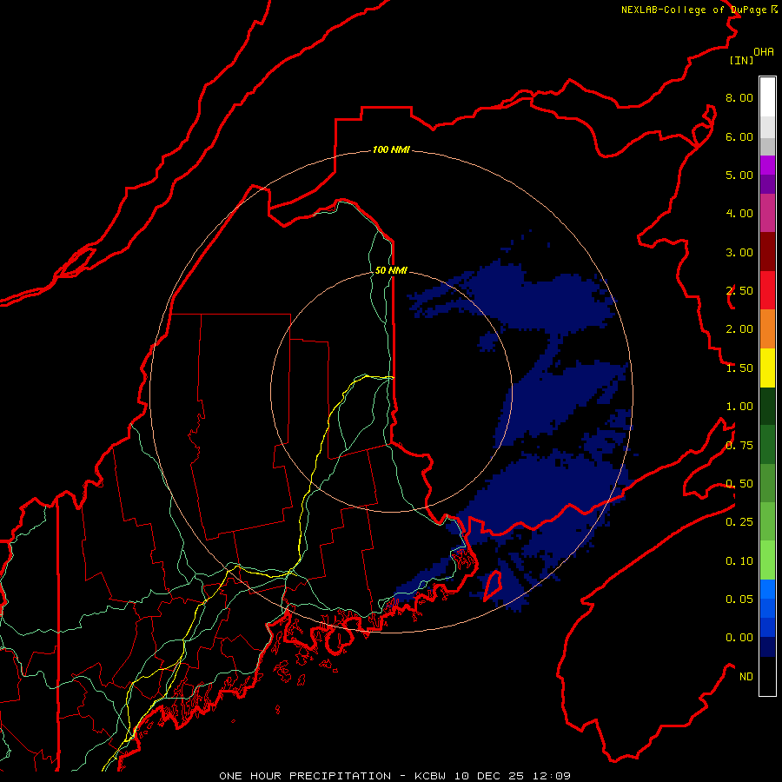Click the 0.50 legend value
The image size is (782, 782).
(739, 484)
